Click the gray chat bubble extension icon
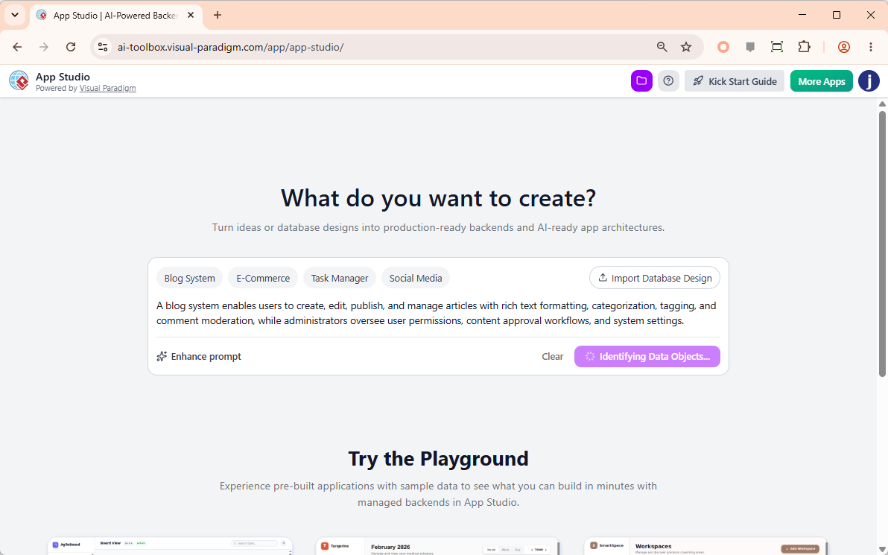This screenshot has height=555, width=888. click(x=750, y=47)
